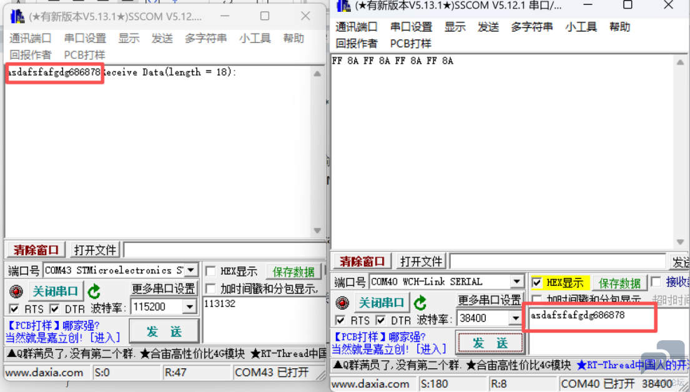Open 通讯端口 menu in left window

point(31,38)
